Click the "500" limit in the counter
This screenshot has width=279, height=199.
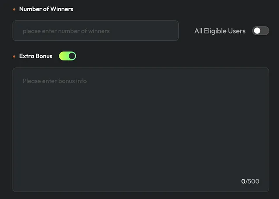click(253, 181)
